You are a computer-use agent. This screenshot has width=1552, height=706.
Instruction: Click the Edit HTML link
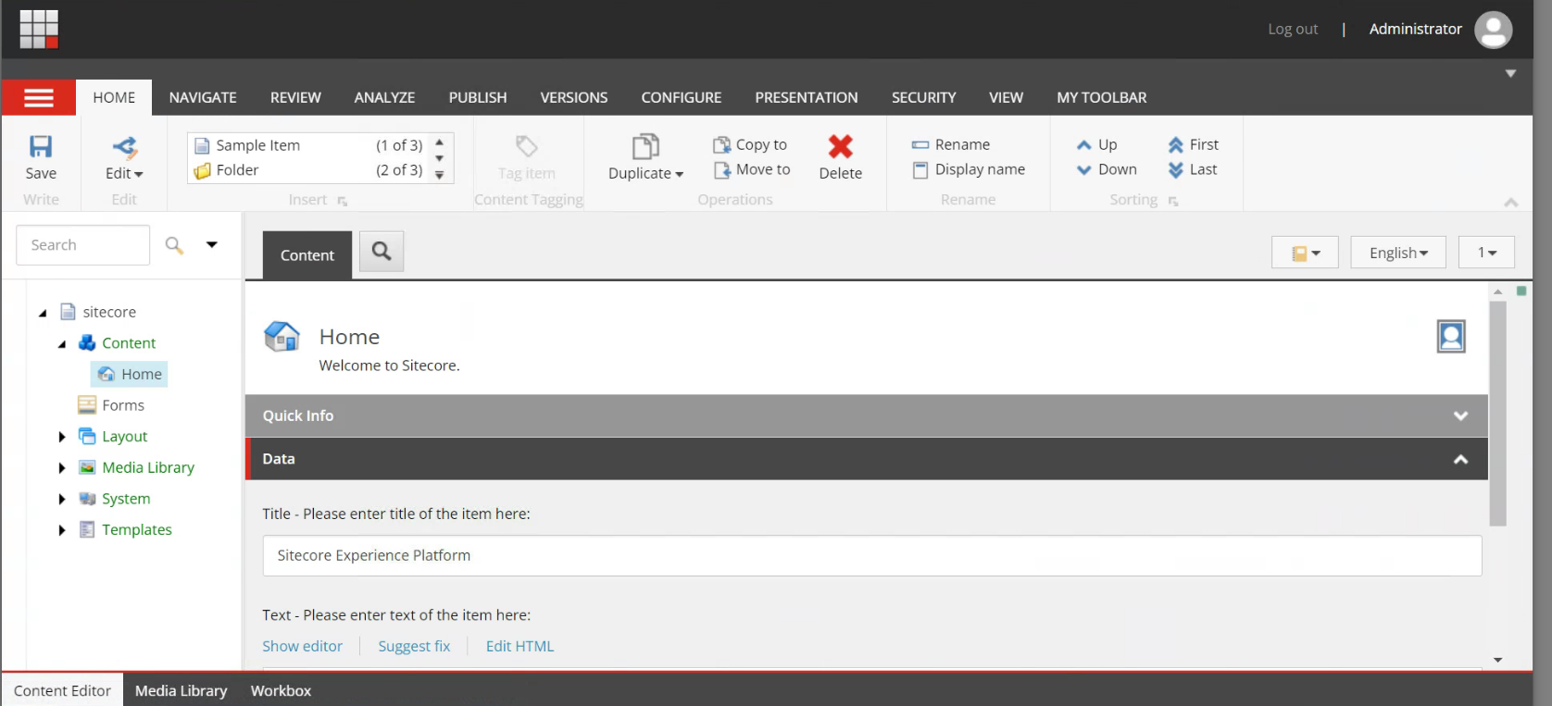[519, 646]
